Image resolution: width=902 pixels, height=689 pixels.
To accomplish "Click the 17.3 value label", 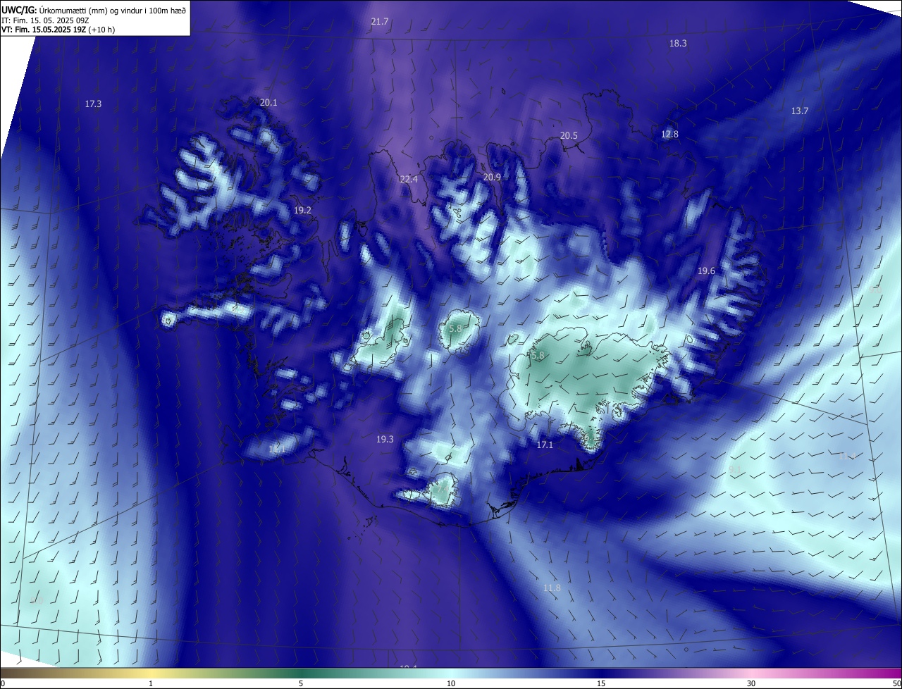I will [93, 104].
